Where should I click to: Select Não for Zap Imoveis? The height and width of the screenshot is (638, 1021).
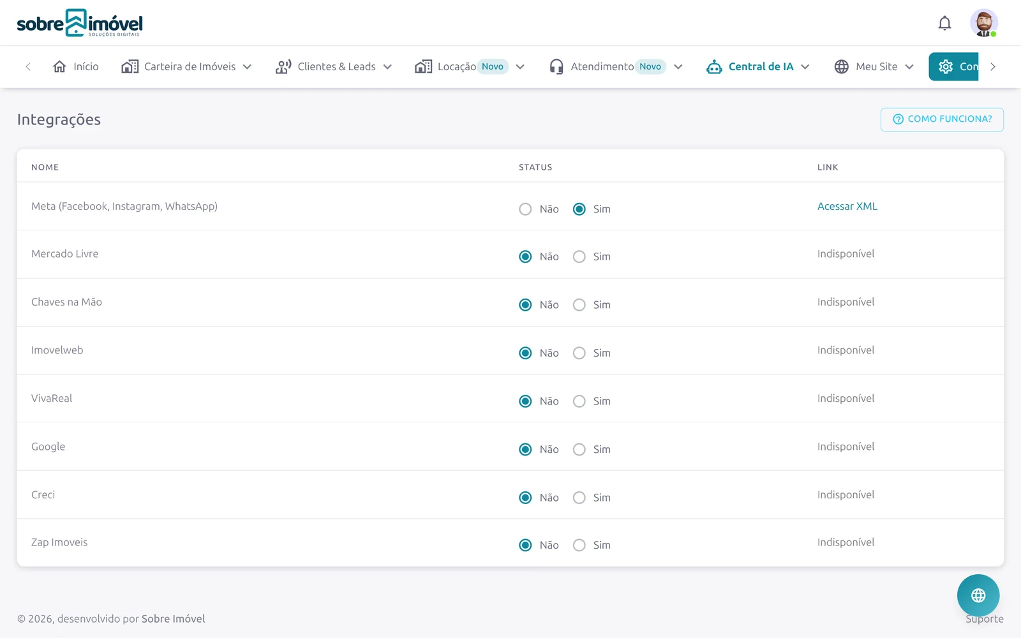click(525, 545)
